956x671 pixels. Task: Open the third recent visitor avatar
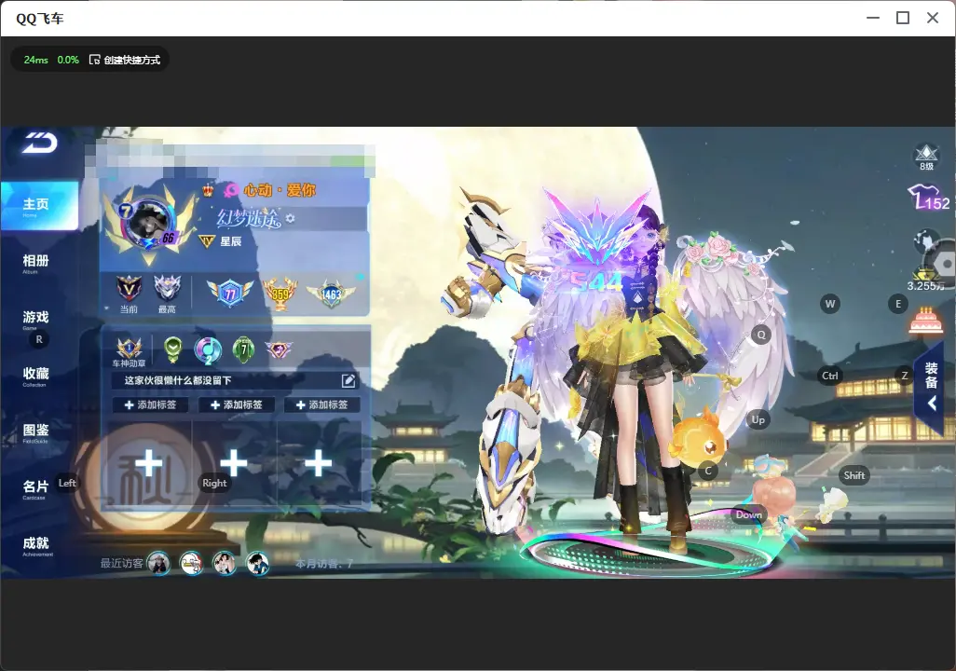click(x=225, y=563)
